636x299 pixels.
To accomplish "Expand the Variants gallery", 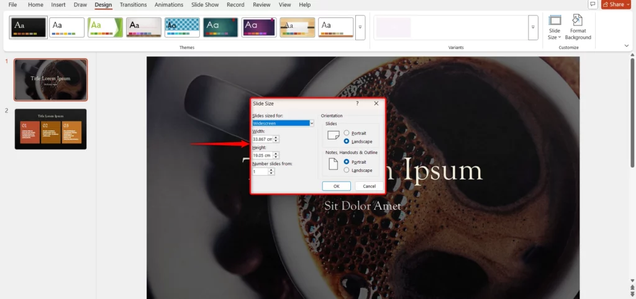I will (533, 27).
